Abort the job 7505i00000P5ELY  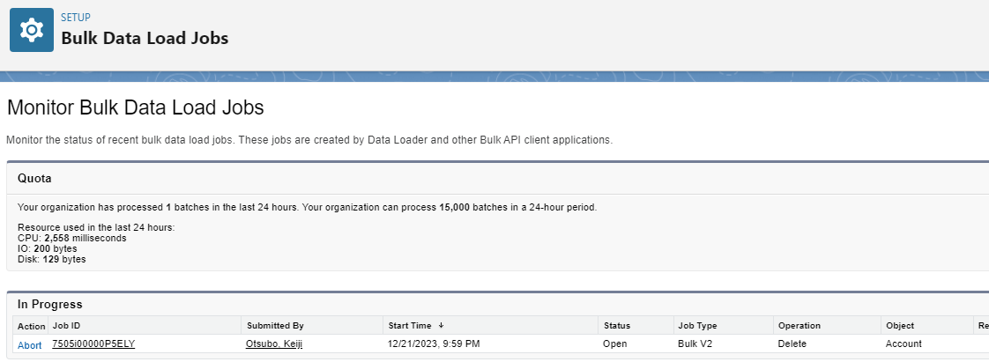[x=30, y=345]
